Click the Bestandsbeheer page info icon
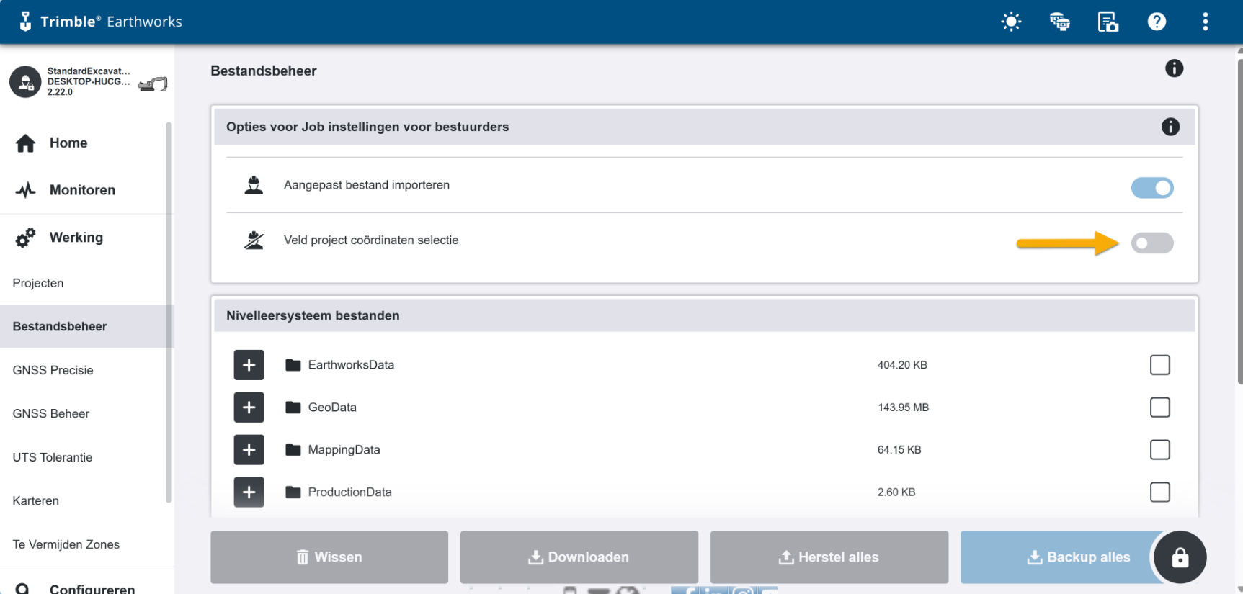1243x594 pixels. [x=1174, y=68]
